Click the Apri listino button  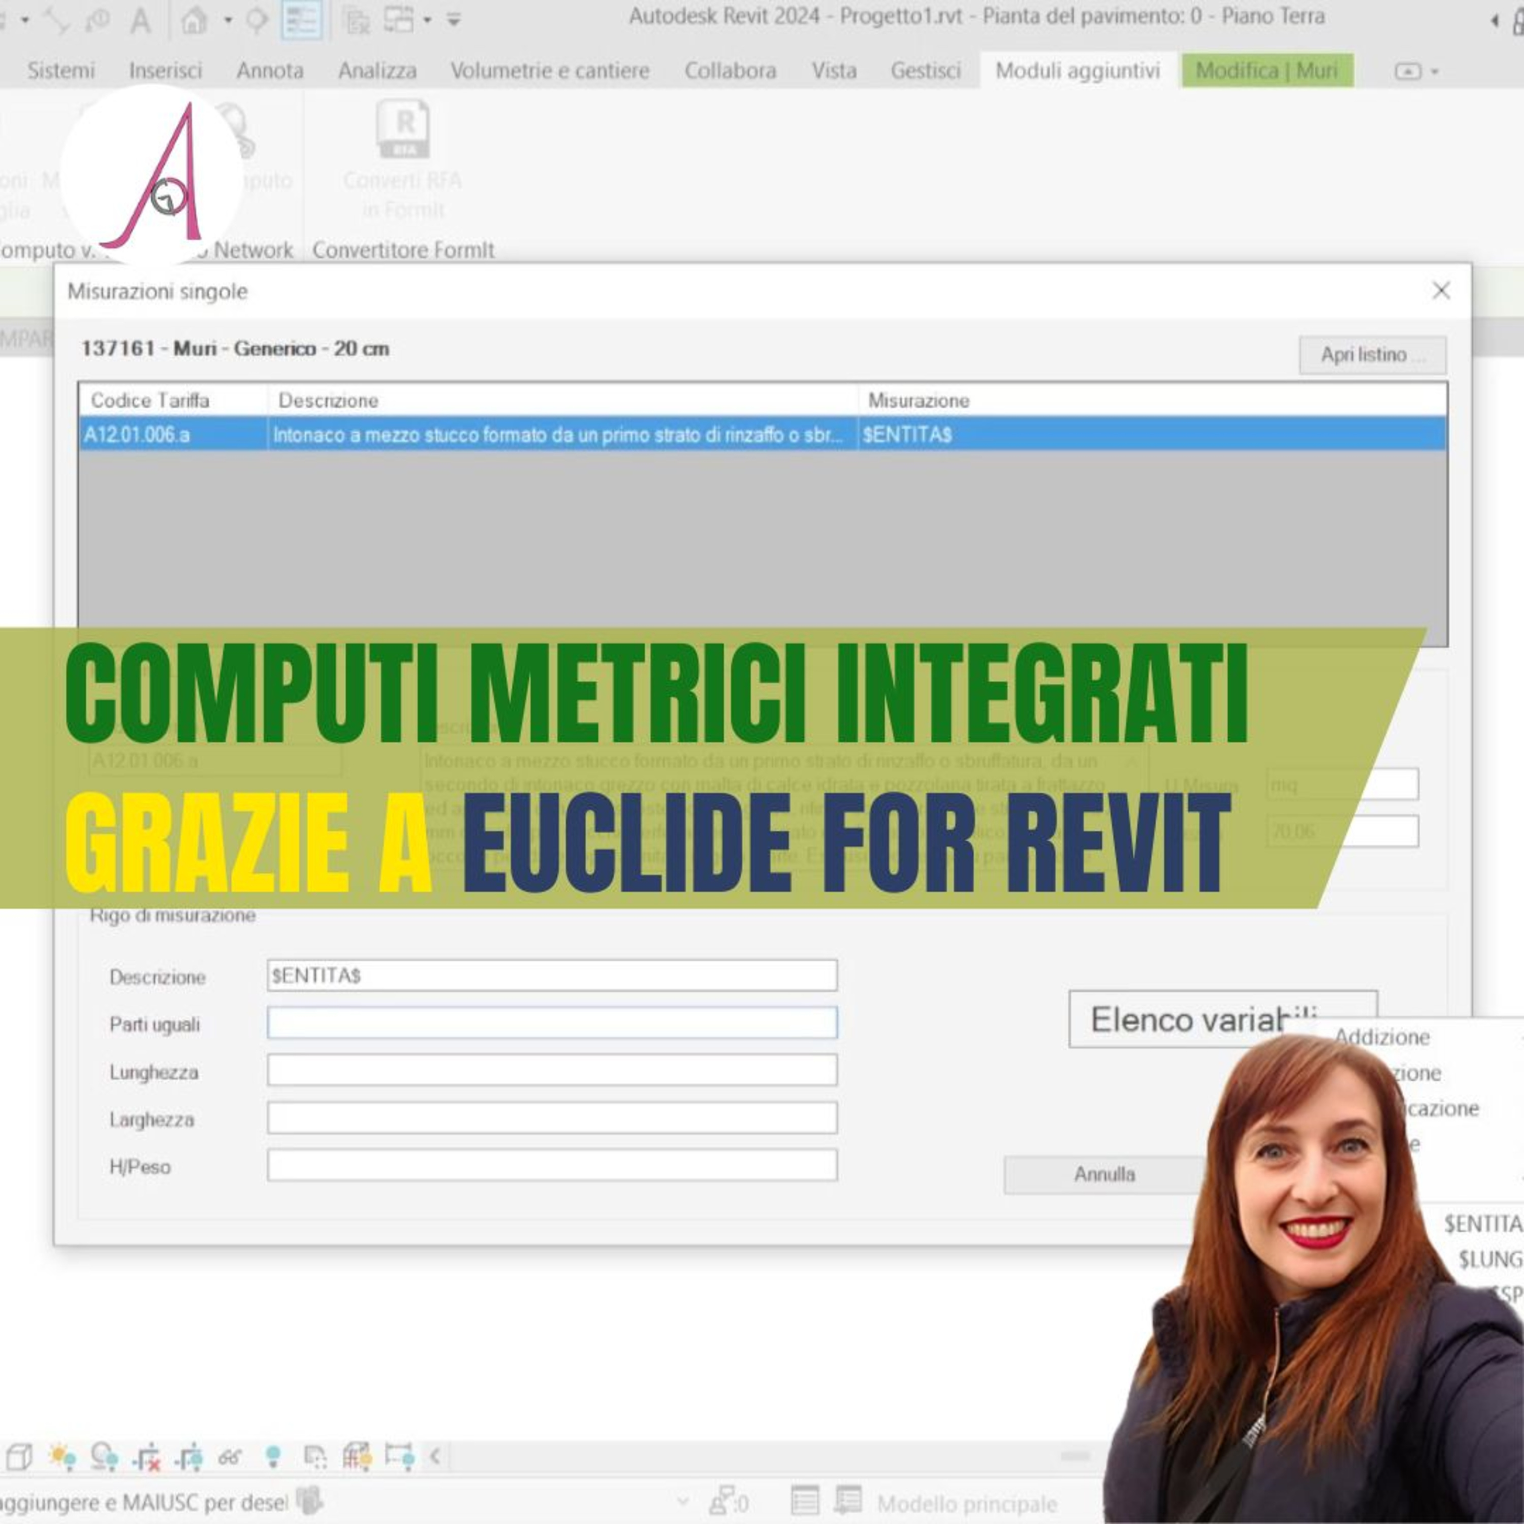tap(1373, 355)
